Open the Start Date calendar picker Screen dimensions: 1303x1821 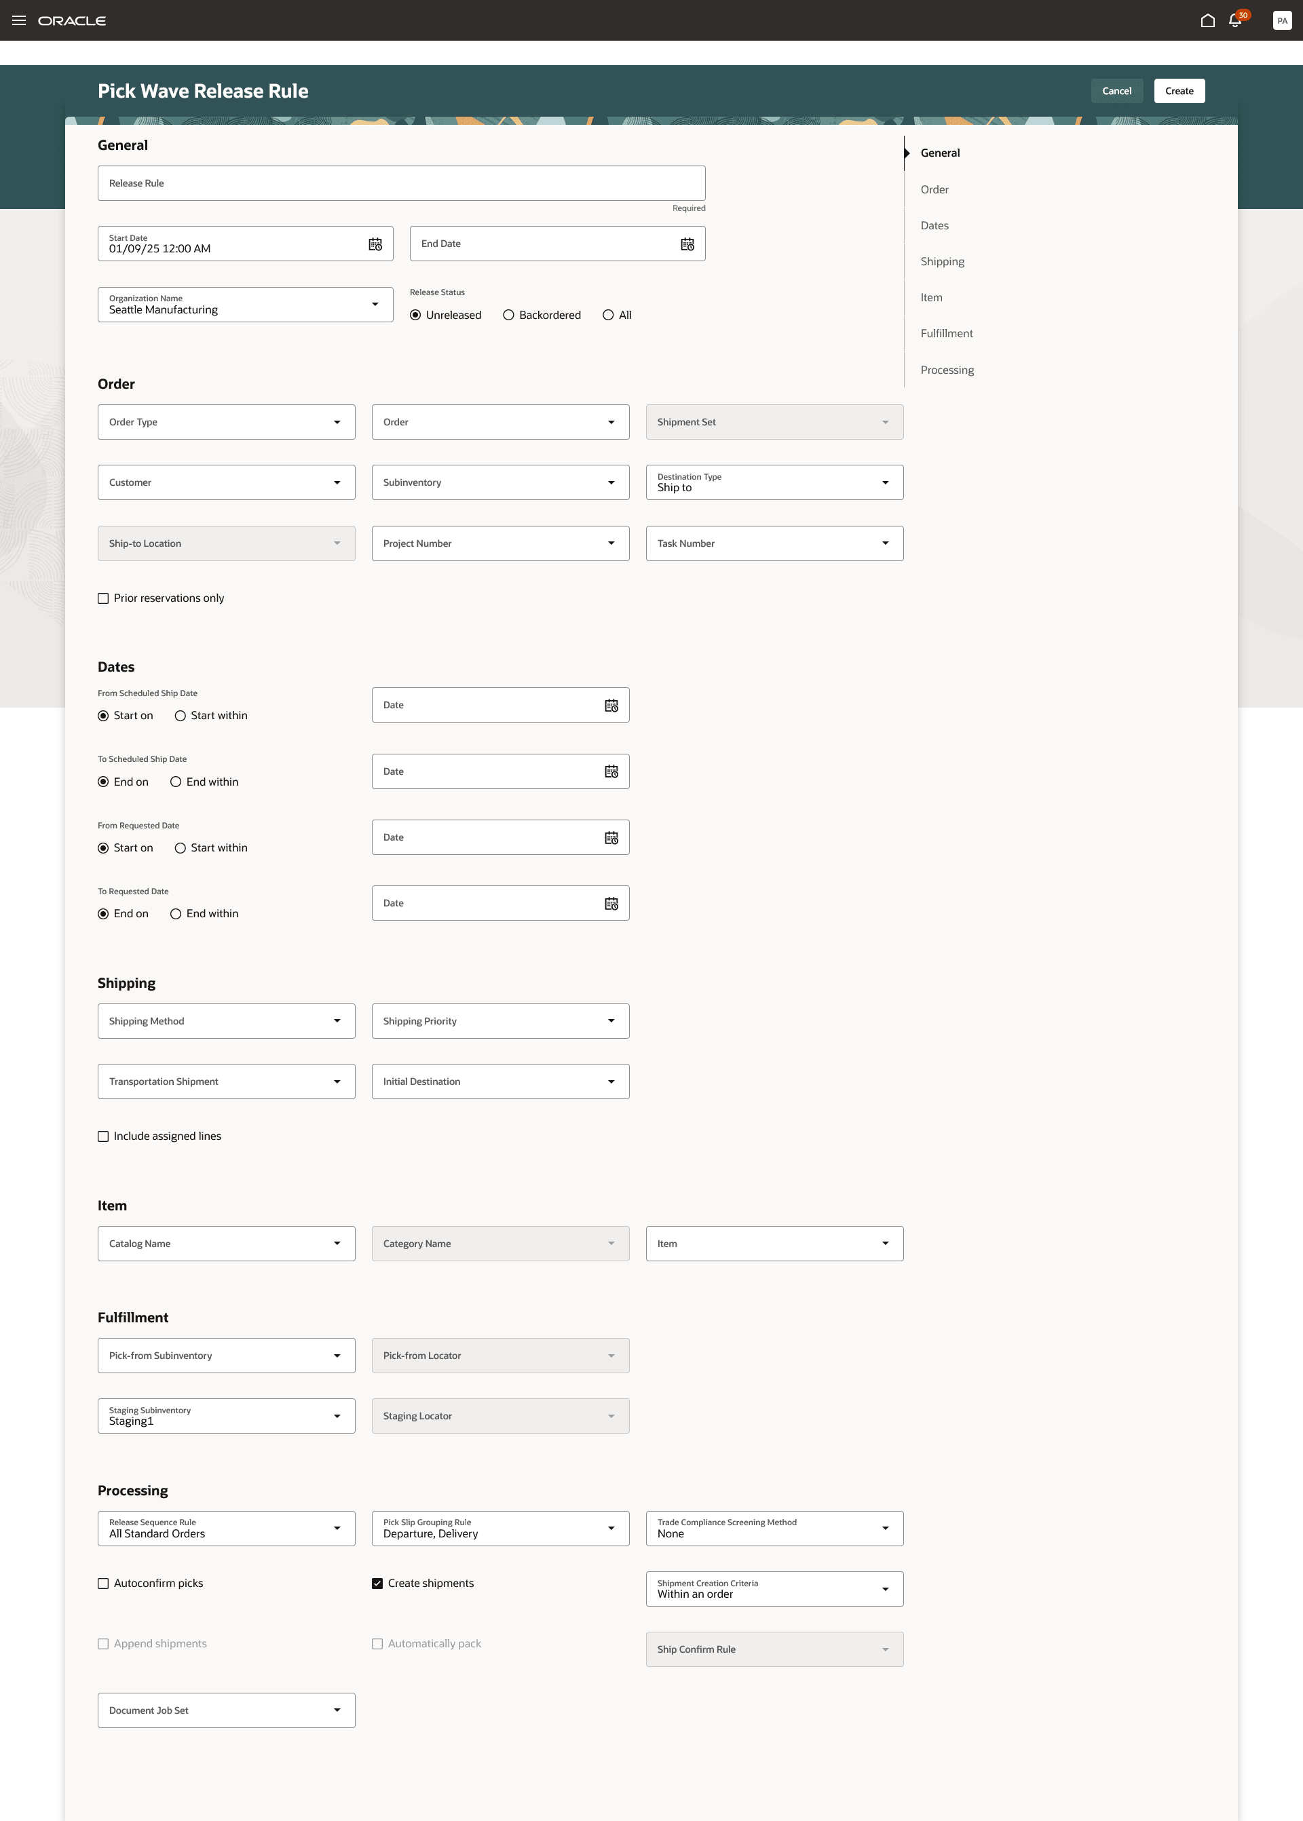375,244
